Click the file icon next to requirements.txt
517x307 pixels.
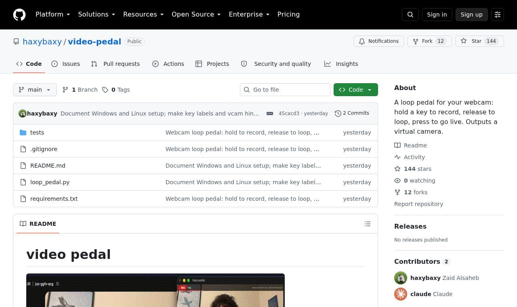23,199
